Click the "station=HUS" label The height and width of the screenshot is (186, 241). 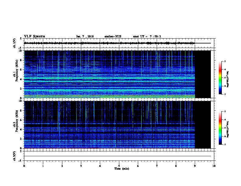coord(113,36)
